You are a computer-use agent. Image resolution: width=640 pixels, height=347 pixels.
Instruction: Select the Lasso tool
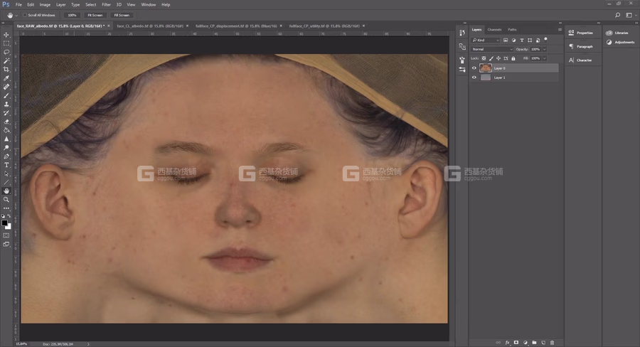tap(6, 52)
